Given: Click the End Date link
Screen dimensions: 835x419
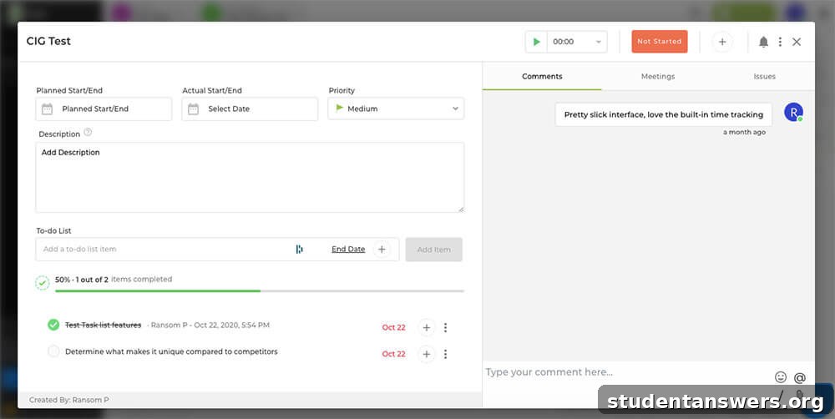Looking at the screenshot, I should click(x=348, y=250).
